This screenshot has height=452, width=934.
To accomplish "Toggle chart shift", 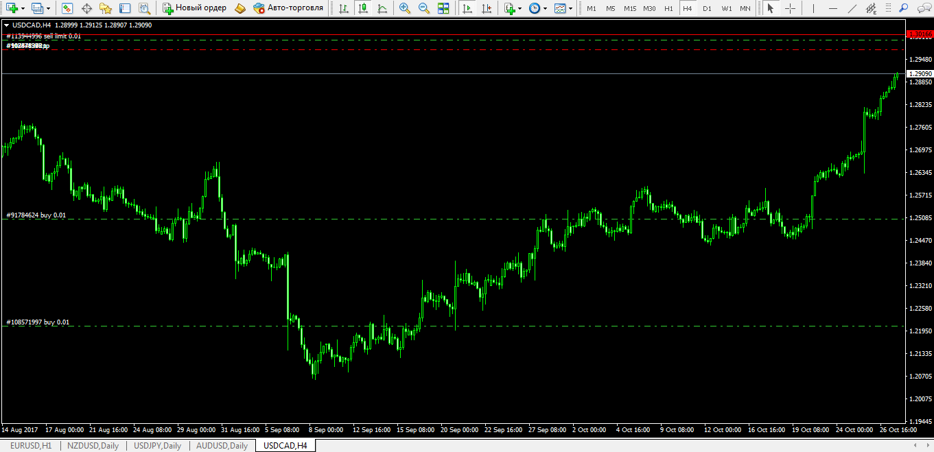I will 487,8.
